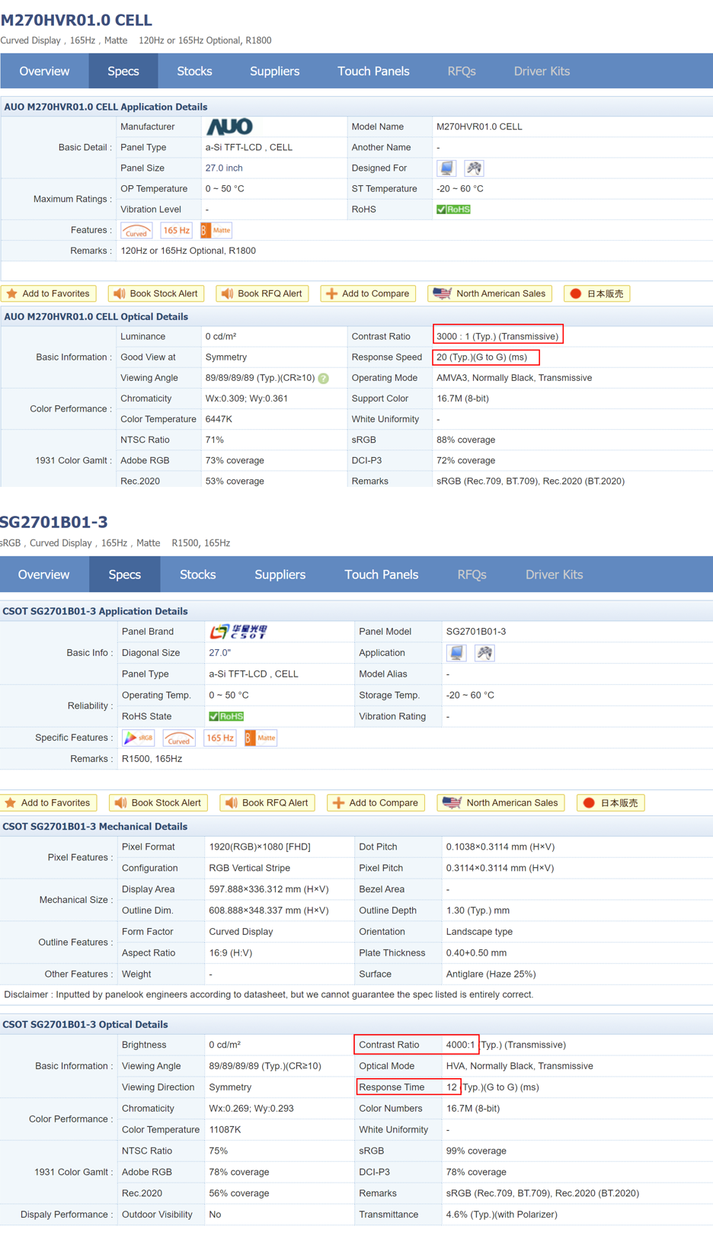713x1242 pixels.
Task: Book Stock Alert for SG2701B01-3
Action: click(x=158, y=802)
